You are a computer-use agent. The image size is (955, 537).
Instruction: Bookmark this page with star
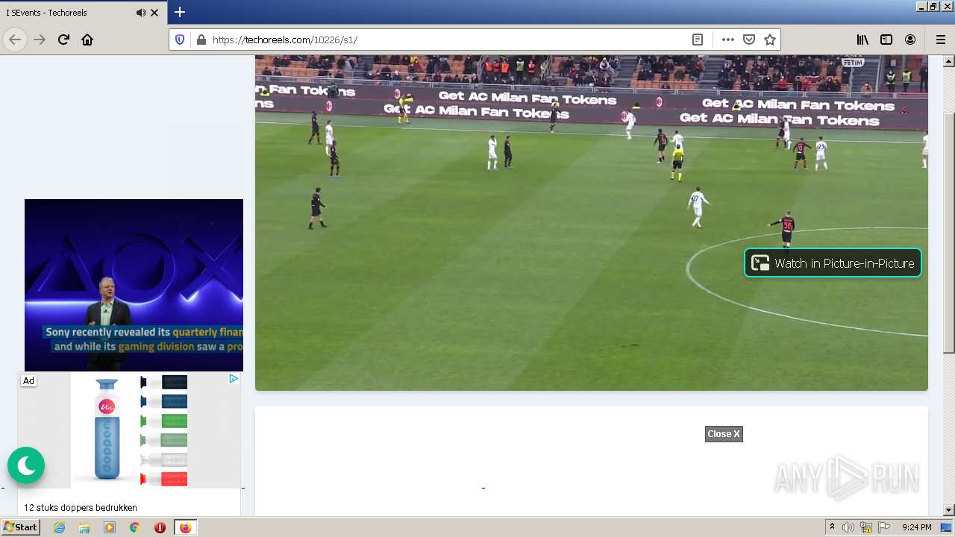point(770,40)
